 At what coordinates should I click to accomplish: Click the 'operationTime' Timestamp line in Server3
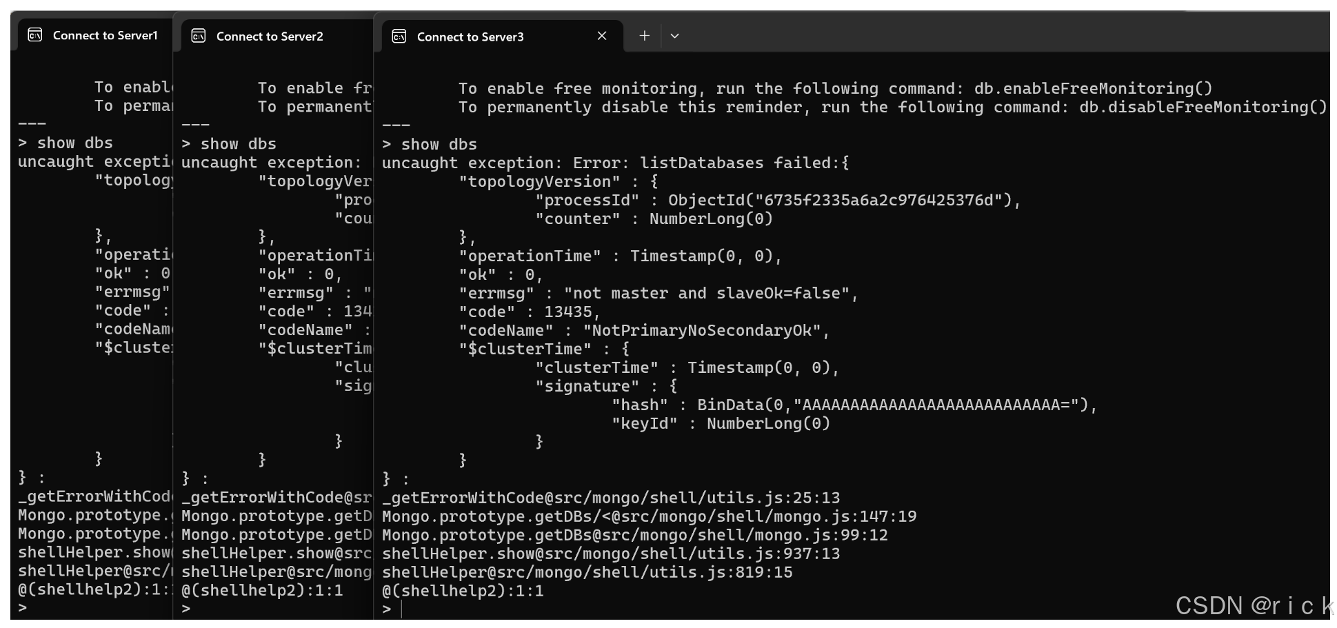pyautogui.click(x=621, y=256)
